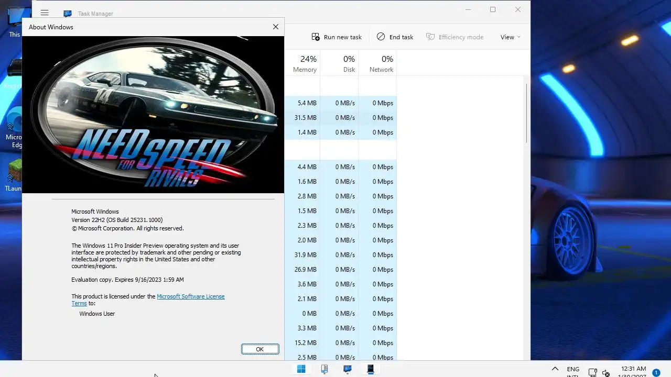Select the Version 22H2 OS Build text
This screenshot has width=671, height=377.
[x=117, y=220]
